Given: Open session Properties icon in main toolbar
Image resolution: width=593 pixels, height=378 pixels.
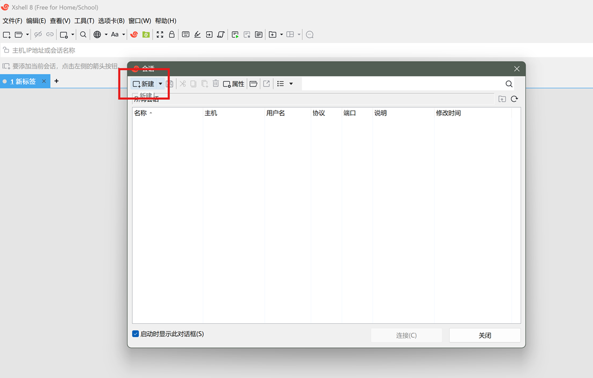Looking at the screenshot, I should pos(64,35).
